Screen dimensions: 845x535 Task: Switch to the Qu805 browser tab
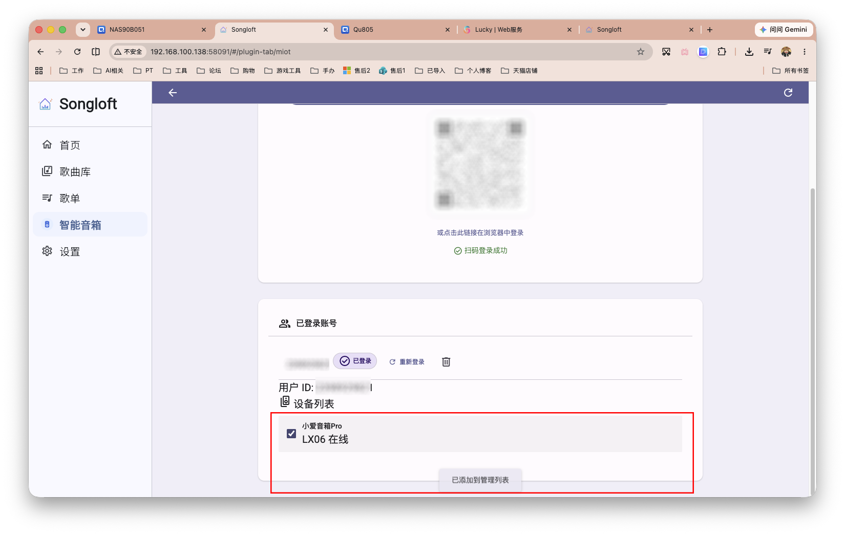point(395,30)
